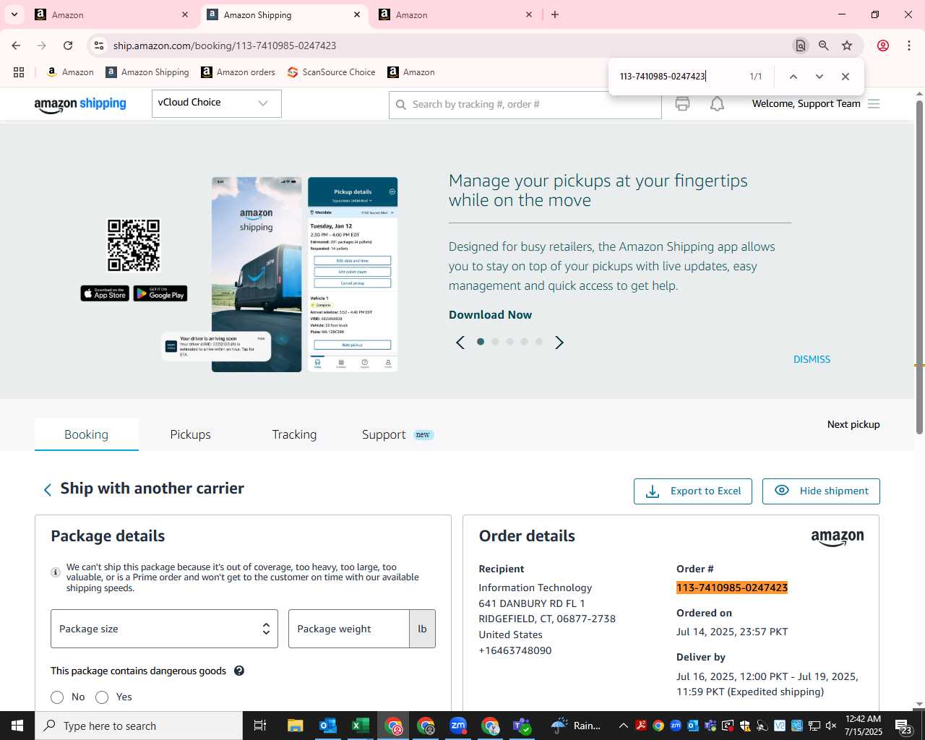Click info icon beside can't ship message
The width and height of the screenshot is (925, 740).
(56, 572)
